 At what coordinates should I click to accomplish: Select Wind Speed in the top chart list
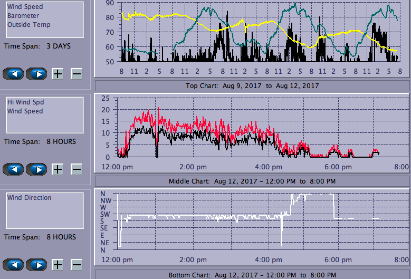[25, 7]
